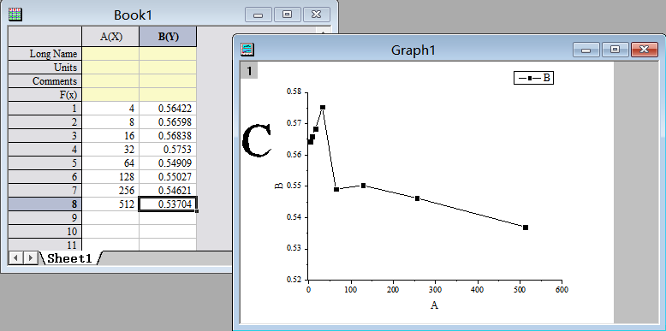Click the X axis title A in Graph1
666x331 pixels.
tap(434, 304)
